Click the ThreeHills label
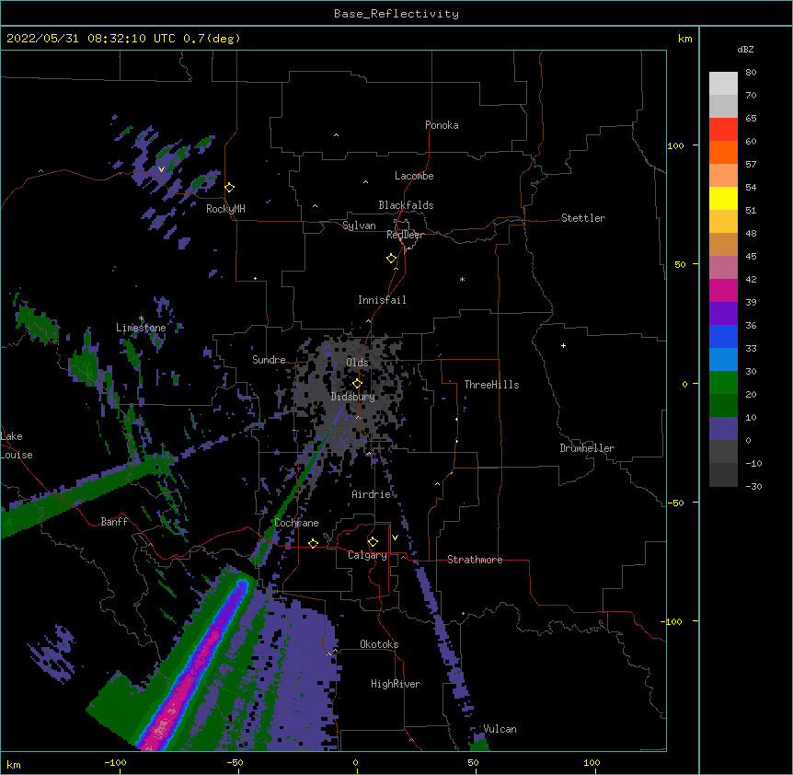Viewport: 793px width, 775px height. pyautogui.click(x=491, y=385)
